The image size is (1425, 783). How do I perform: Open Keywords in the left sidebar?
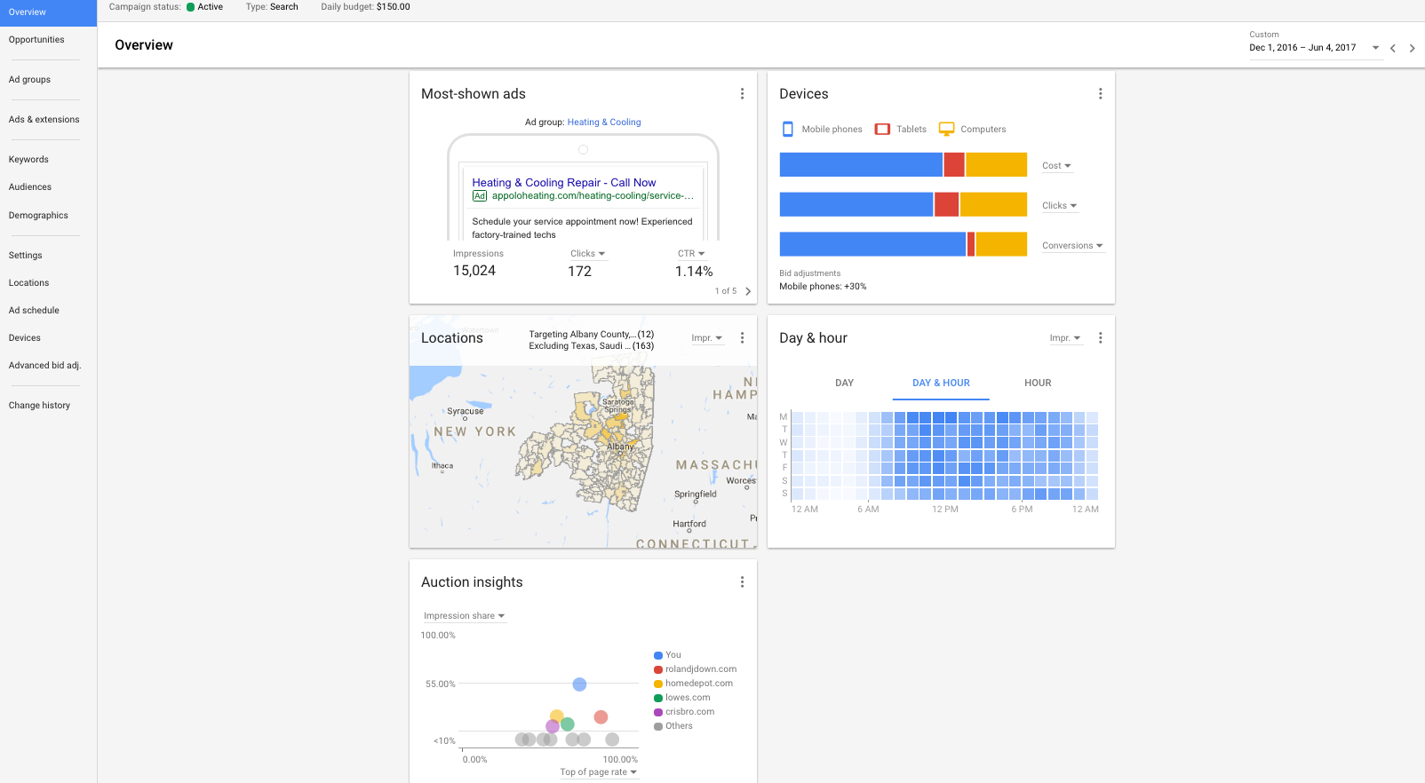point(28,160)
